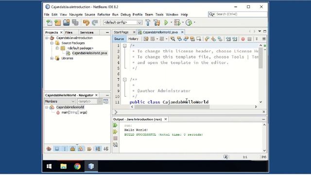Click the Find Selection magnifier icon
Viewport: 311px width, 175px height.
click(x=173, y=39)
